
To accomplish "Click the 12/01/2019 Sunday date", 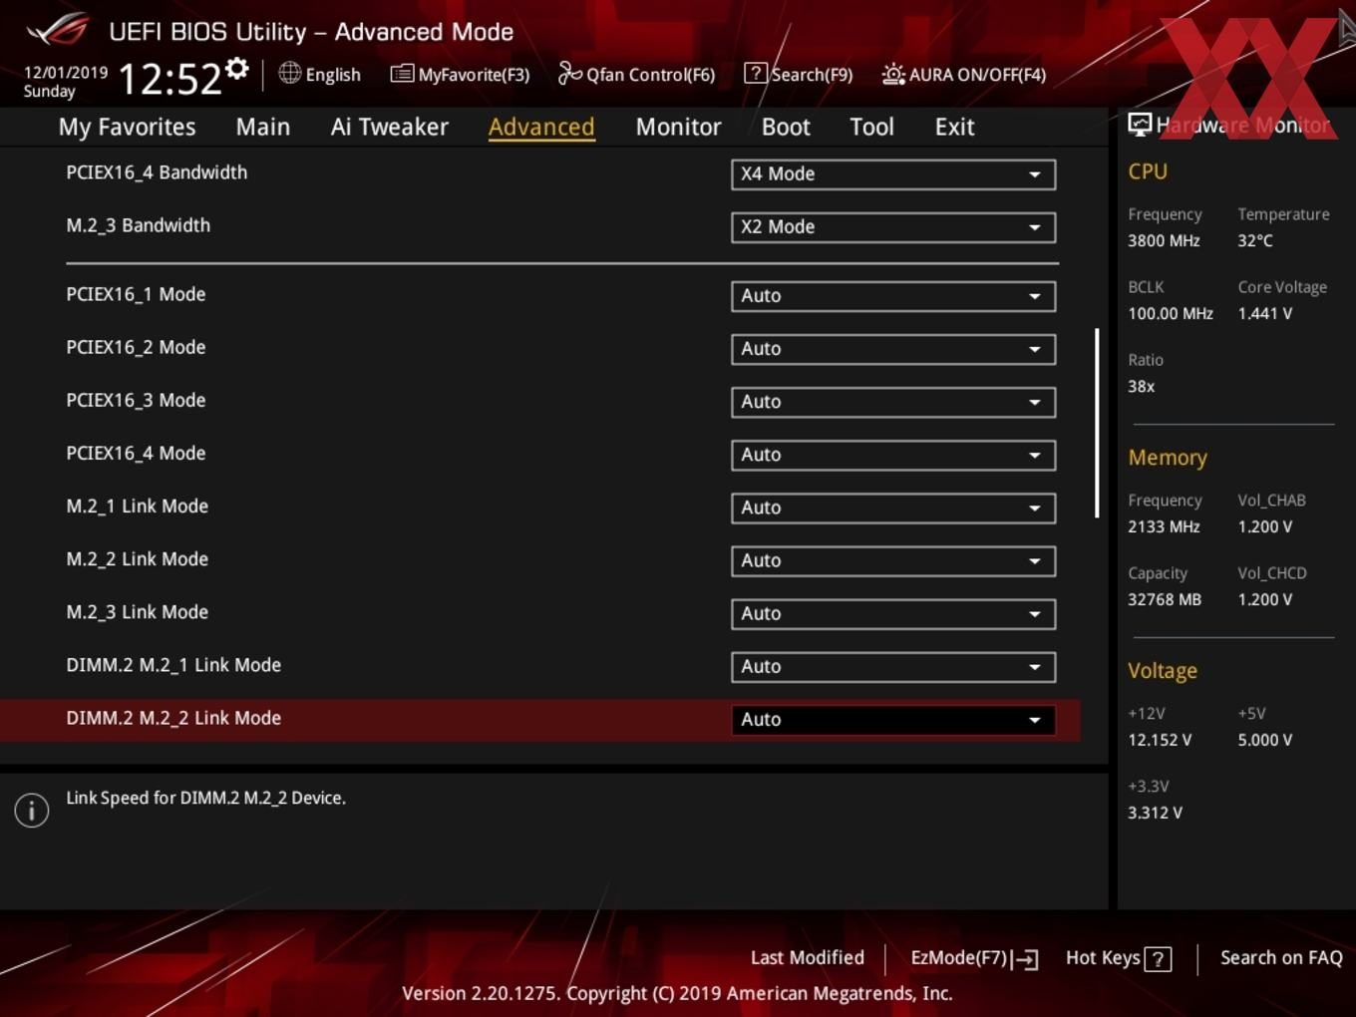I will (x=65, y=82).
